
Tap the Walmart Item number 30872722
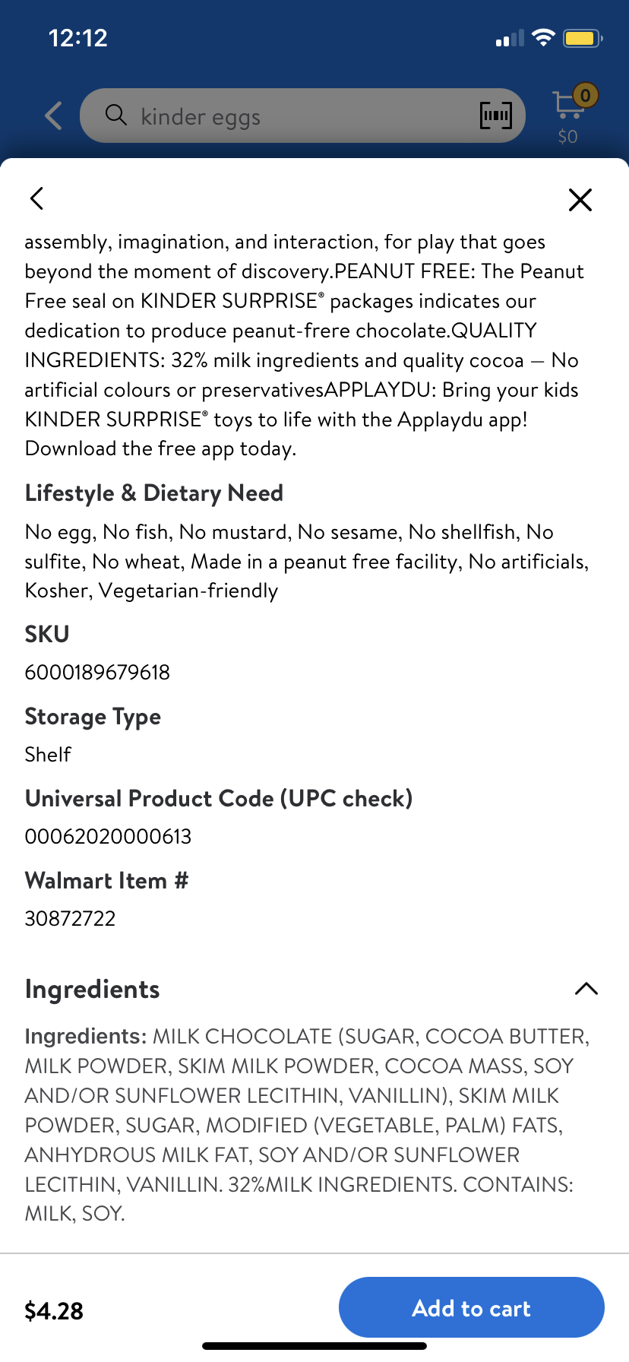(71, 918)
